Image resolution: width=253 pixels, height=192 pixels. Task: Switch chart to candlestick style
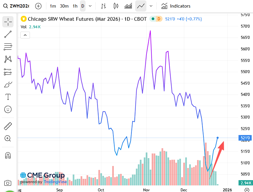click(115, 6)
